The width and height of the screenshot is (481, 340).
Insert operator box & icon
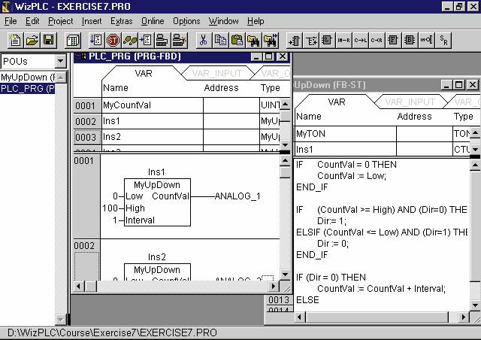(x=328, y=40)
